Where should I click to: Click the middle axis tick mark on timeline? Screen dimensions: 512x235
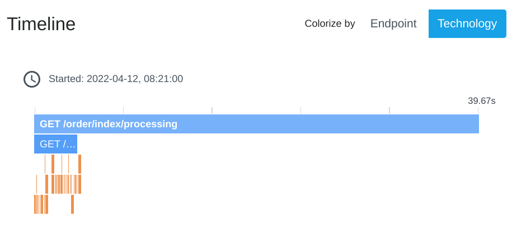pyautogui.click(x=212, y=110)
